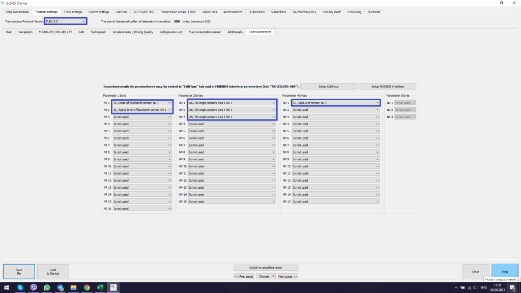Image resolution: width=521 pixels, height=293 pixels.
Task: Expand Tilt angle sensor axis Y dropdown
Action: (x=232, y=110)
